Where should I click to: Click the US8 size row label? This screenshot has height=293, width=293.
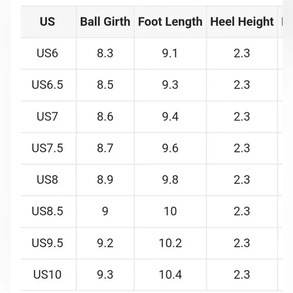pyautogui.click(x=47, y=180)
